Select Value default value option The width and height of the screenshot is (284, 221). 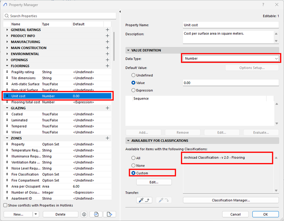(133, 83)
